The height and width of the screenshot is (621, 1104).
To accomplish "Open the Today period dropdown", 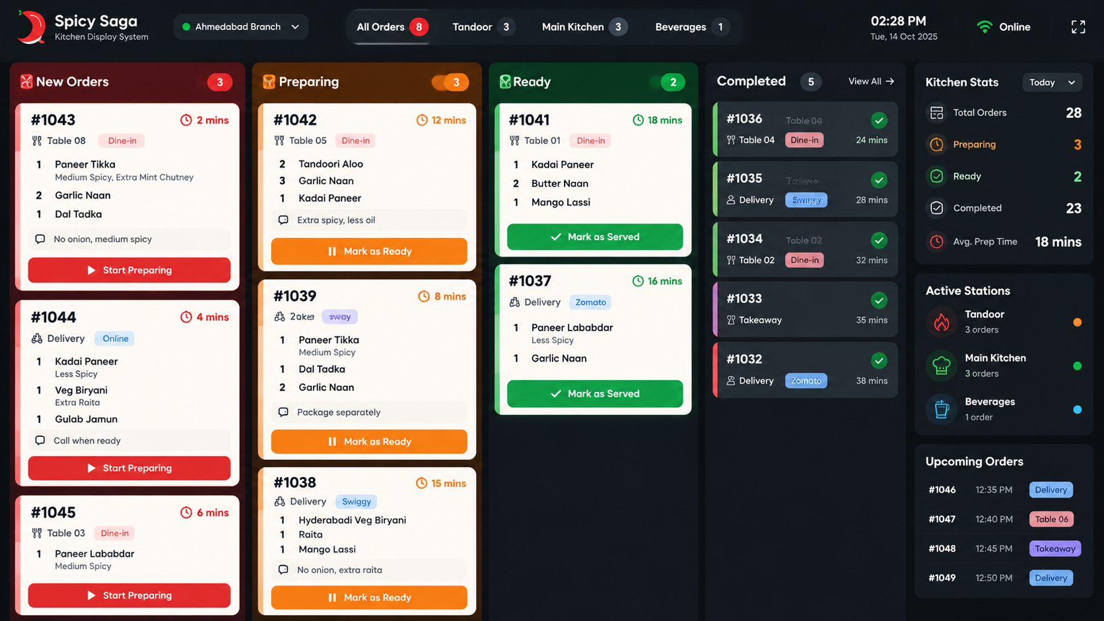I will (x=1052, y=82).
